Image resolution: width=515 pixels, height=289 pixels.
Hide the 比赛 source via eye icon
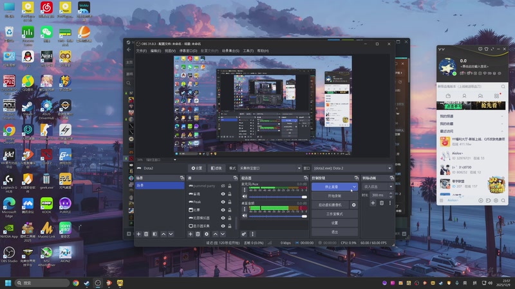point(223,210)
